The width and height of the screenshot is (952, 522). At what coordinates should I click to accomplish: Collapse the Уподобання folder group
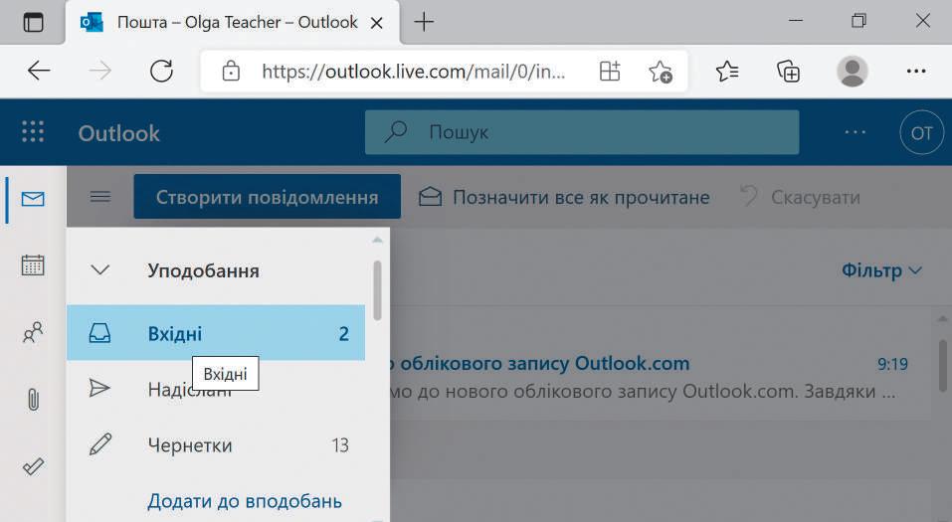point(100,270)
